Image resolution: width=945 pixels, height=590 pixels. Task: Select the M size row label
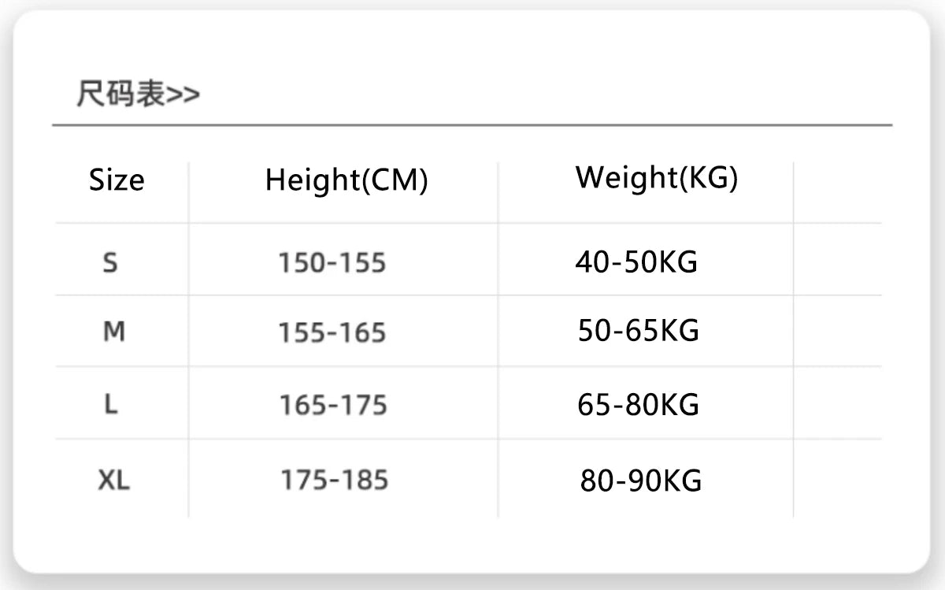(x=114, y=332)
